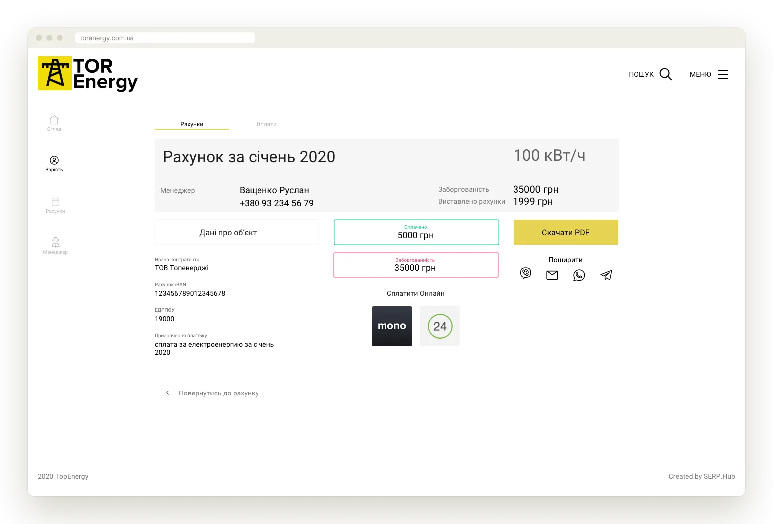Image resolution: width=773 pixels, height=524 pixels.
Task: Click ЄДРПОУ value 19000
Action: coord(164,319)
